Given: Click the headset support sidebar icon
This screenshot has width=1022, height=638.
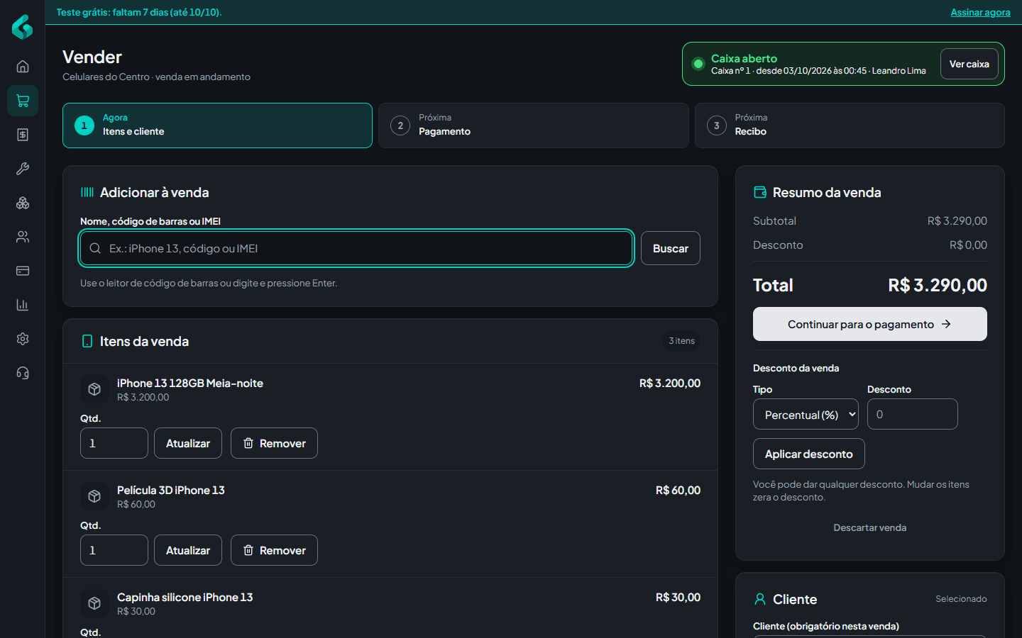Looking at the screenshot, I should (23, 373).
